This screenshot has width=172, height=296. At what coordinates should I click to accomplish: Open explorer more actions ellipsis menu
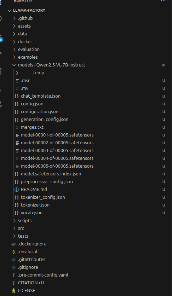[x=163, y=1]
